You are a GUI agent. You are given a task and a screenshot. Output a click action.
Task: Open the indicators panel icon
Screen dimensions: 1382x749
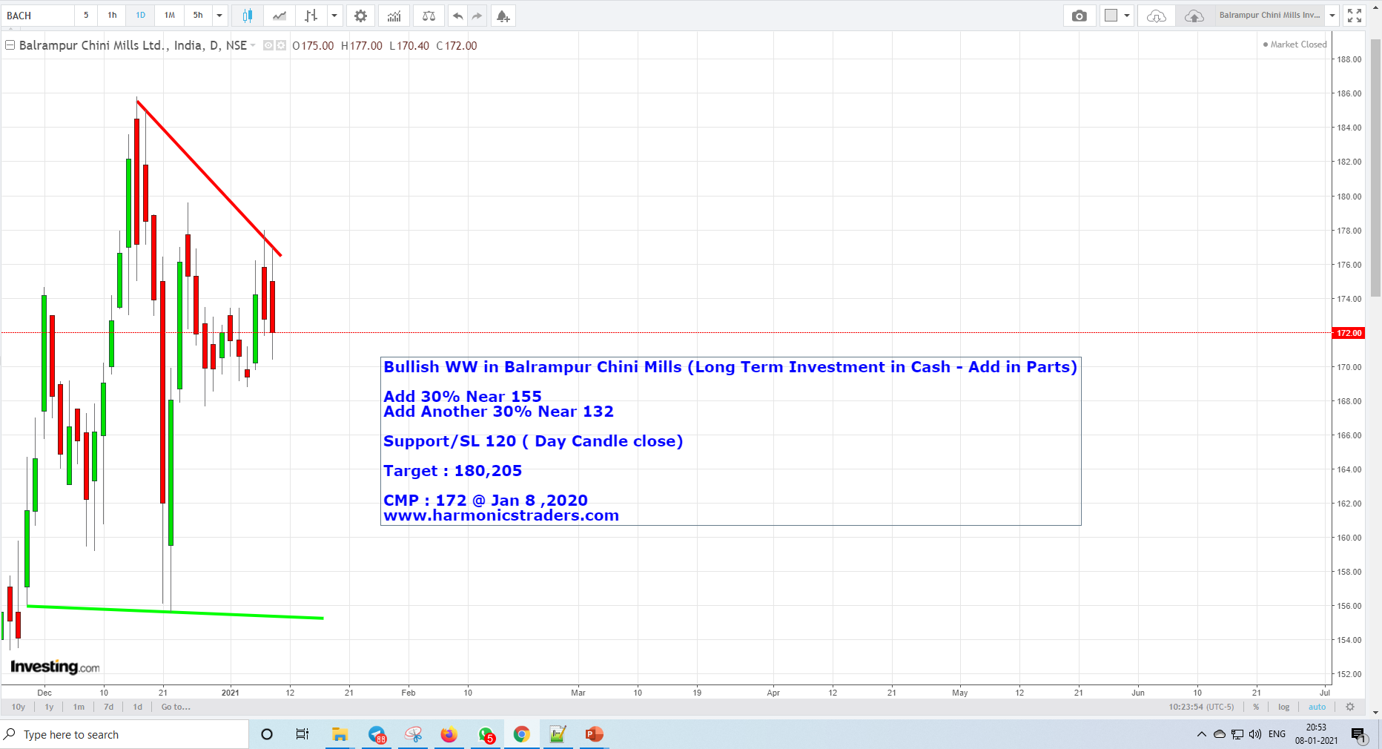tap(394, 15)
